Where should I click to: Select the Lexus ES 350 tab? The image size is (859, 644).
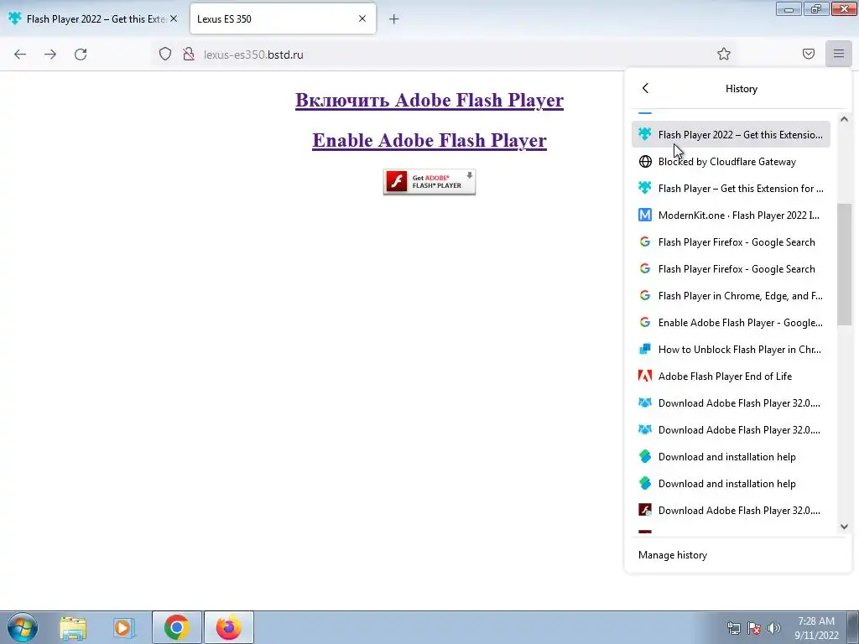coord(283,18)
